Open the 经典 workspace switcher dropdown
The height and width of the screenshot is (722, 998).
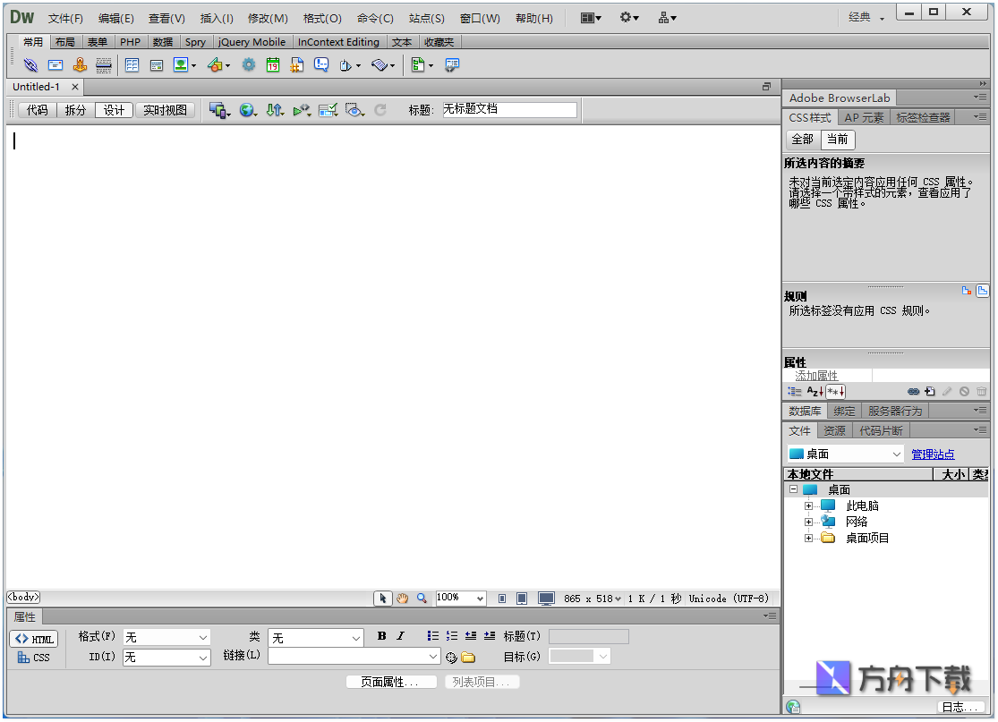click(x=866, y=18)
